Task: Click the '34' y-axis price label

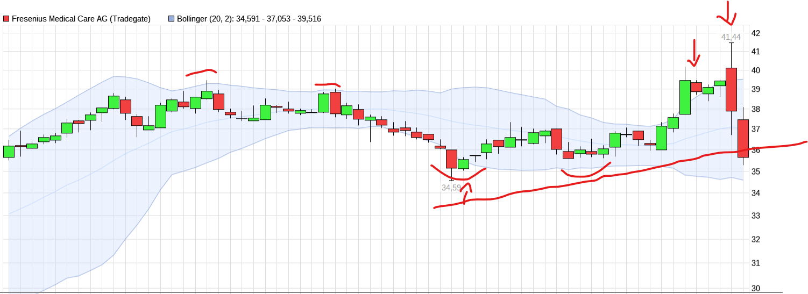Action: (x=755, y=193)
